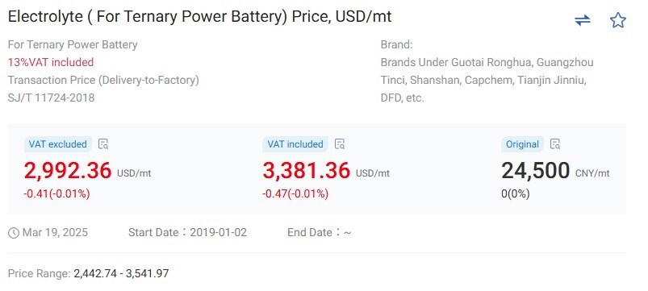This screenshot has width=648, height=291.
Task: Open details icon beside VAT excluded
Action: point(103,144)
